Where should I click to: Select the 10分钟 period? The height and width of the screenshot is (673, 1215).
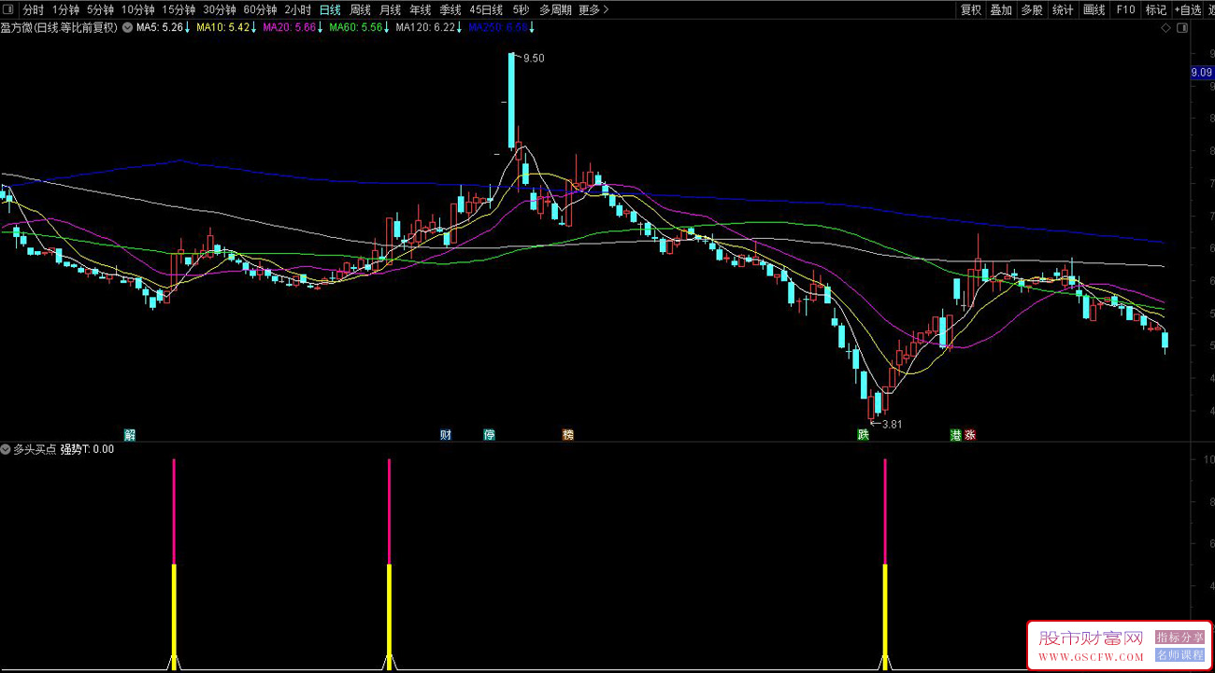point(137,10)
